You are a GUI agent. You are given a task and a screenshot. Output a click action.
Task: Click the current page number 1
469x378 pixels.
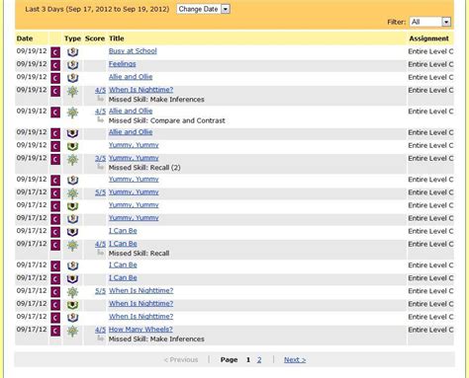pyautogui.click(x=248, y=359)
